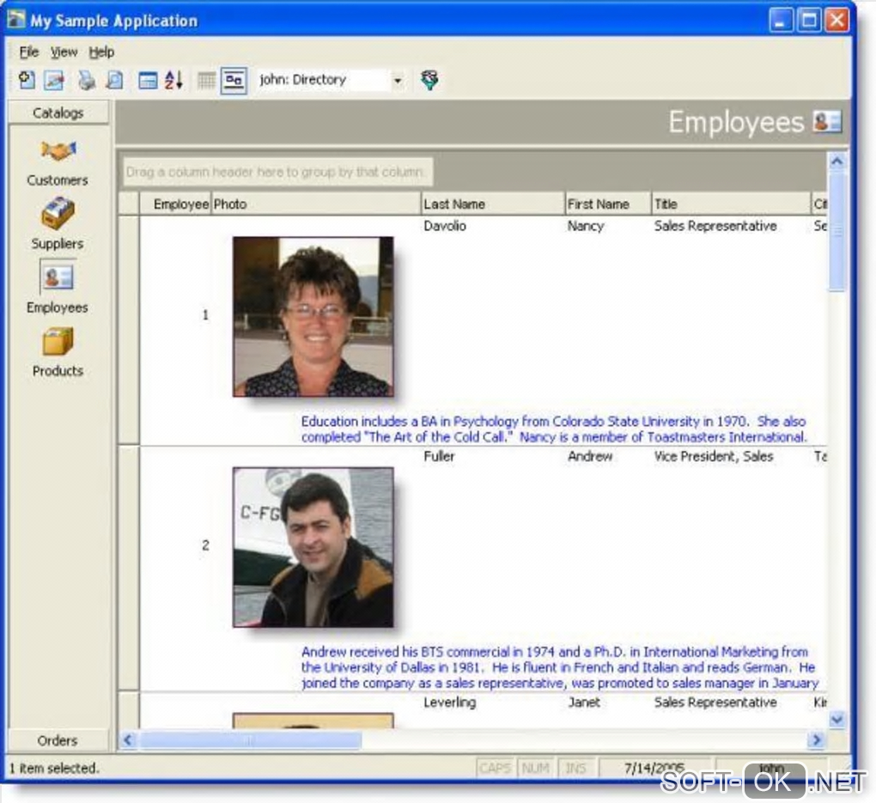The image size is (876, 803).
Task: Open Print Preview from the toolbar
Action: 114,81
